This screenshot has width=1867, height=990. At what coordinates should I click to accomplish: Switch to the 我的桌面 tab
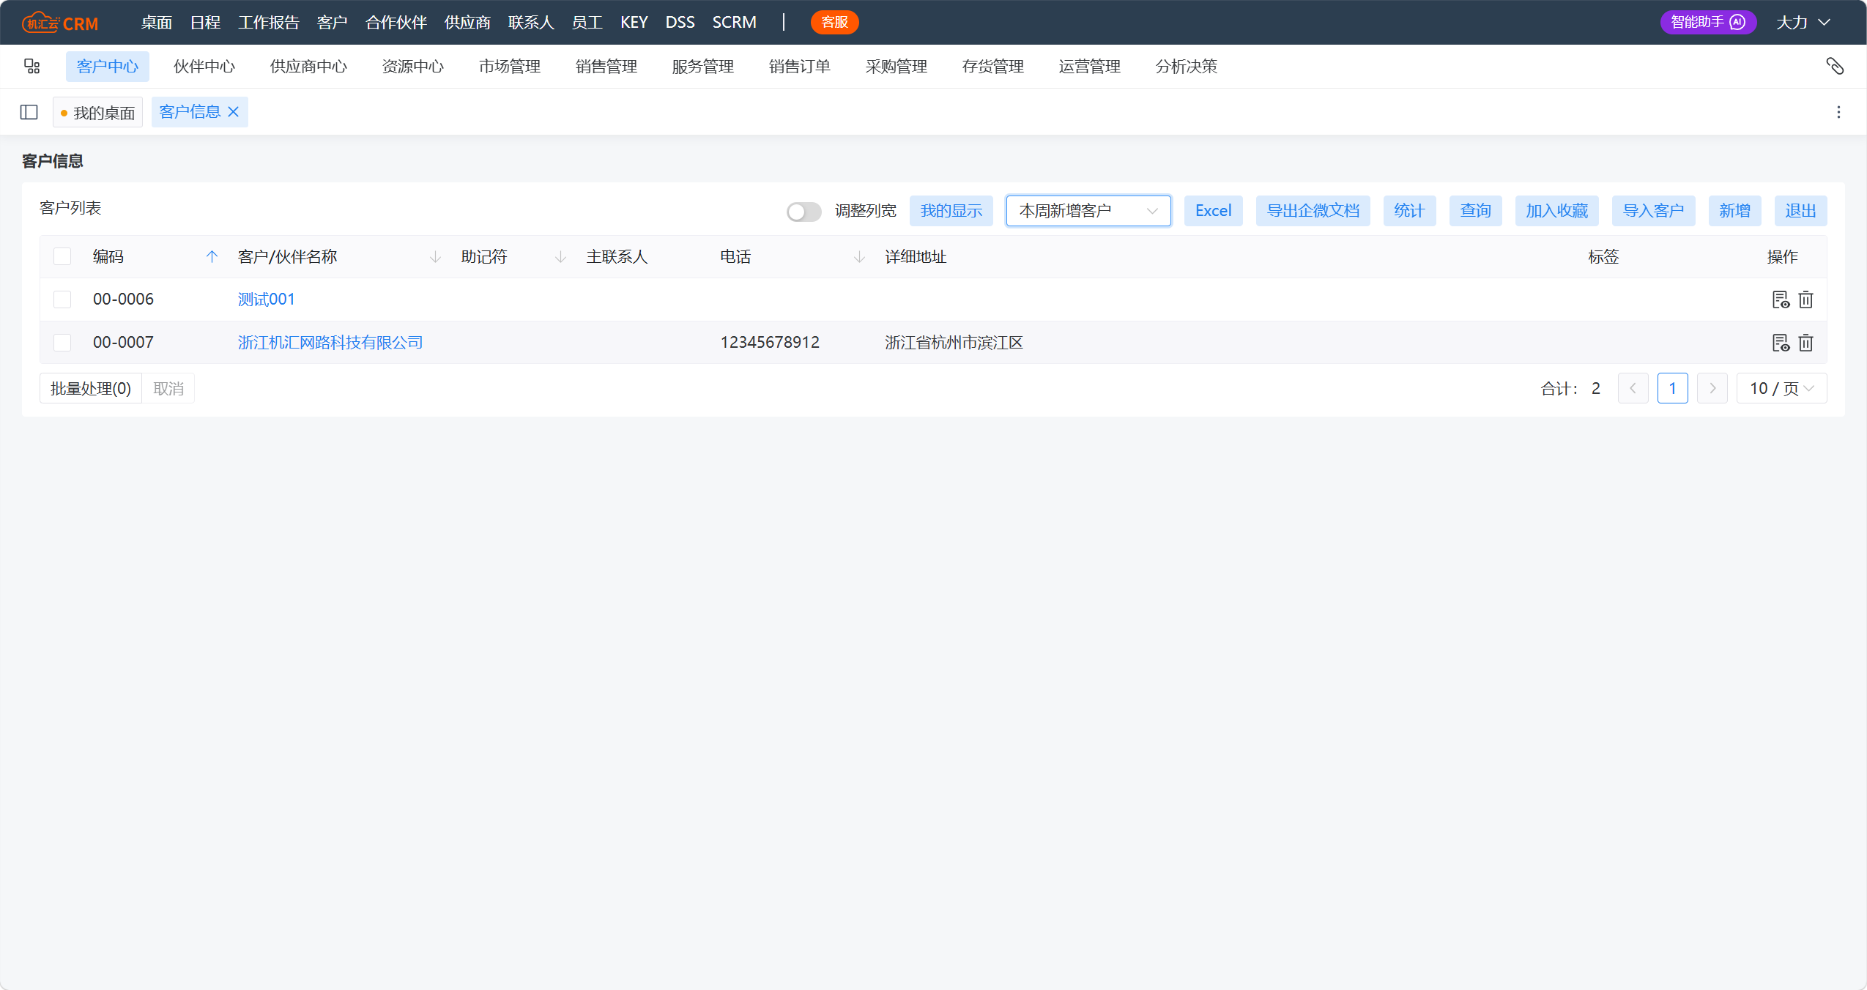(x=98, y=113)
